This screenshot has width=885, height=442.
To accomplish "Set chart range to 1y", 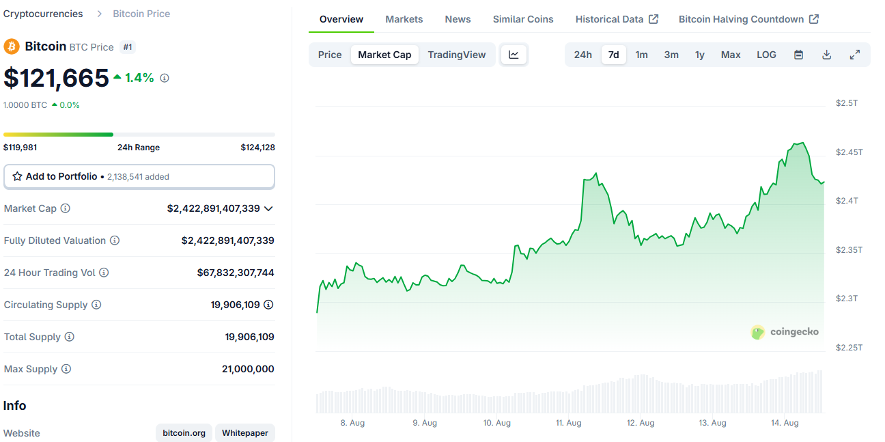I will click(x=700, y=55).
